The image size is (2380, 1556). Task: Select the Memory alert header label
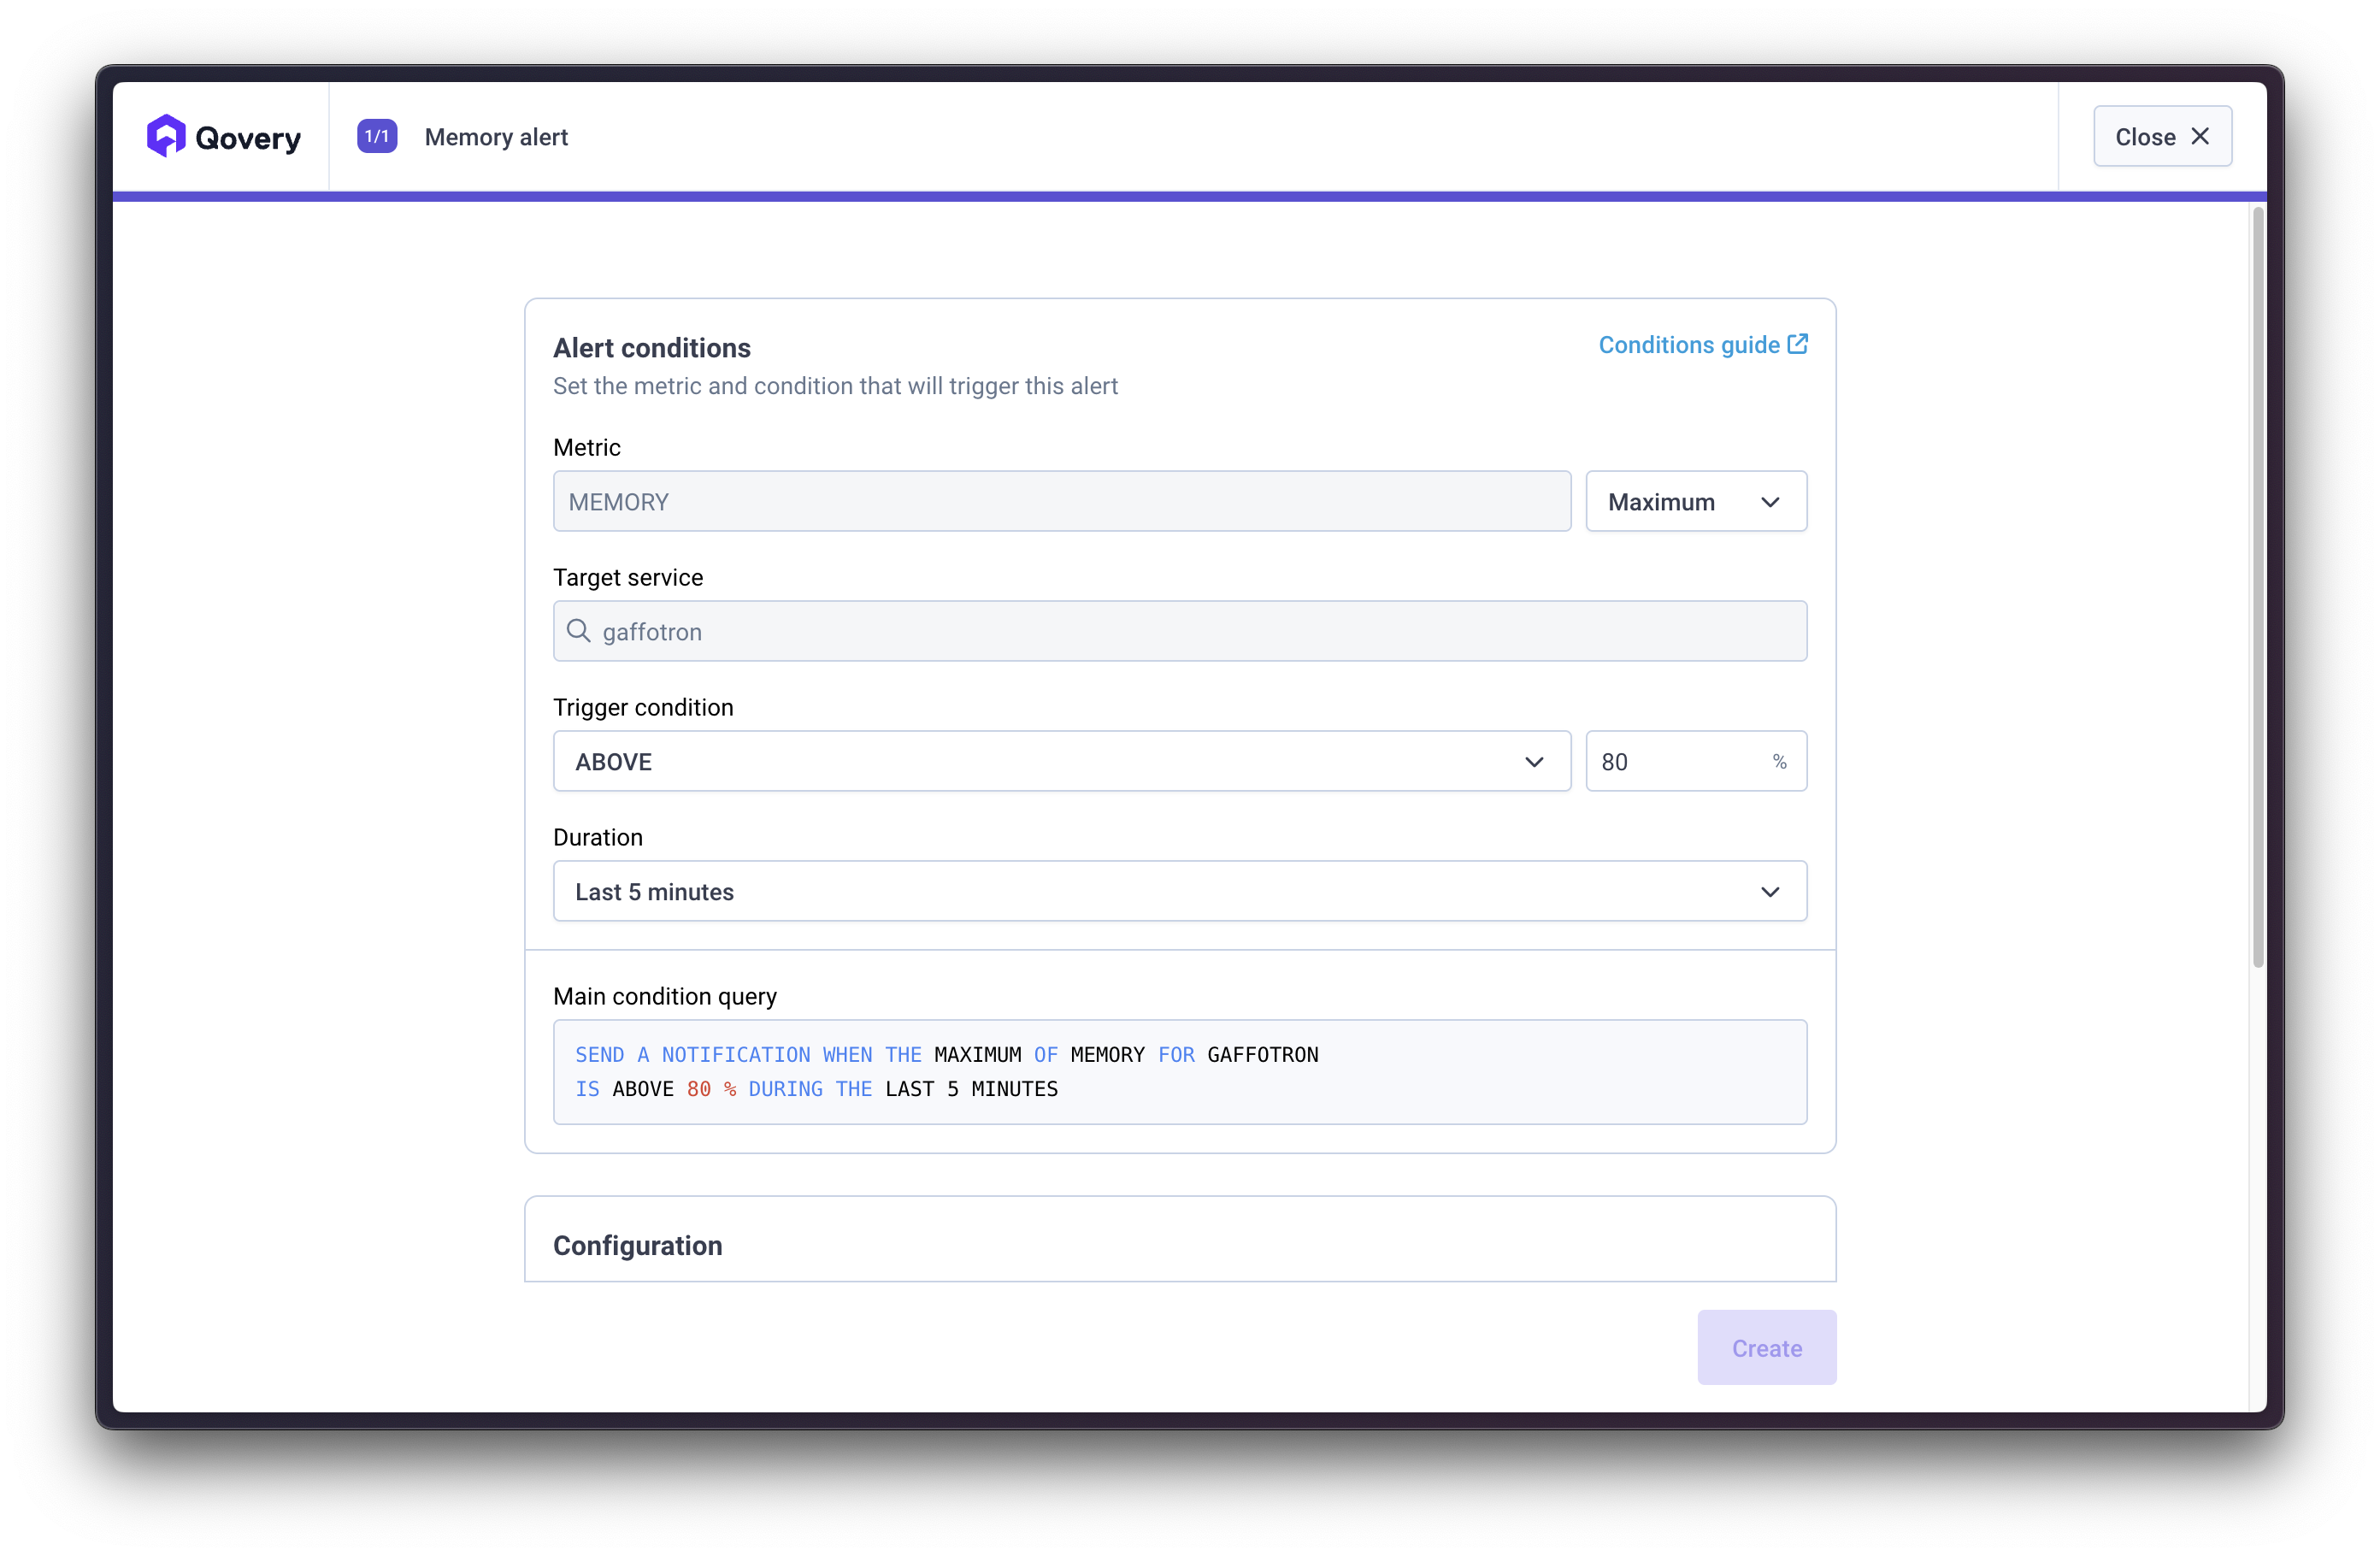[496, 137]
